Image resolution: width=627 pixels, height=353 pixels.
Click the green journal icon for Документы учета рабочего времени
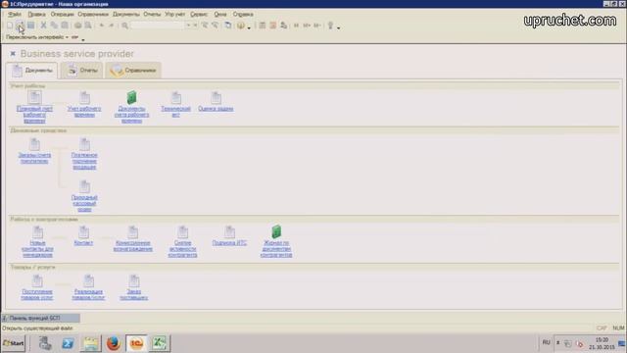point(131,97)
